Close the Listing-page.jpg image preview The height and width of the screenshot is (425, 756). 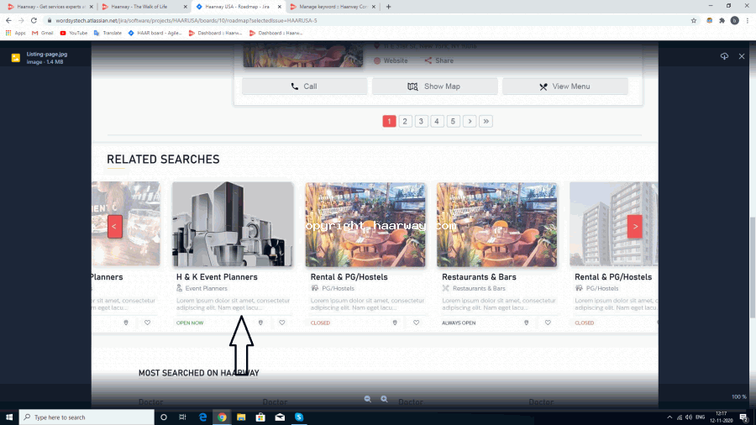pos(742,56)
